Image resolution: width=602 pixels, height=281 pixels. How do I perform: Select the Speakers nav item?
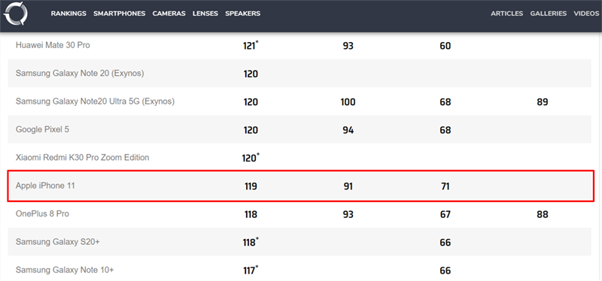[242, 14]
